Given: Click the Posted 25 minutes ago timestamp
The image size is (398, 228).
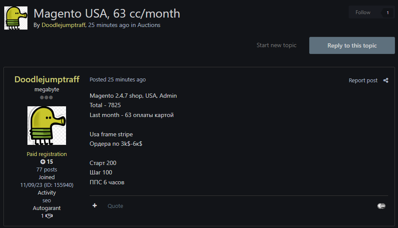Looking at the screenshot, I should click(x=118, y=79).
